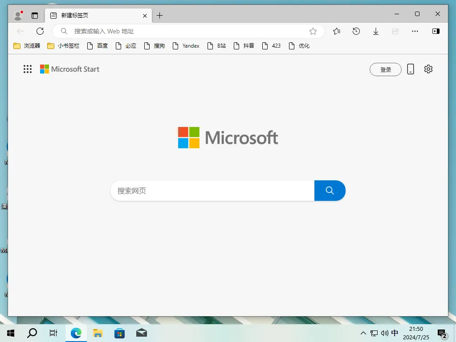Open Microsoft Edge Settings gear
Viewport: 456px width, 342px height.
tap(428, 69)
